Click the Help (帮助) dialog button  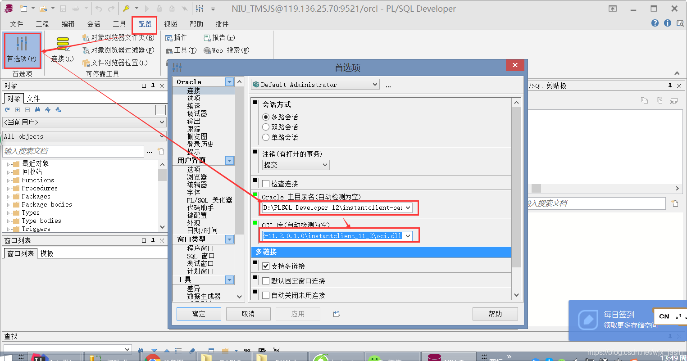[495, 314]
